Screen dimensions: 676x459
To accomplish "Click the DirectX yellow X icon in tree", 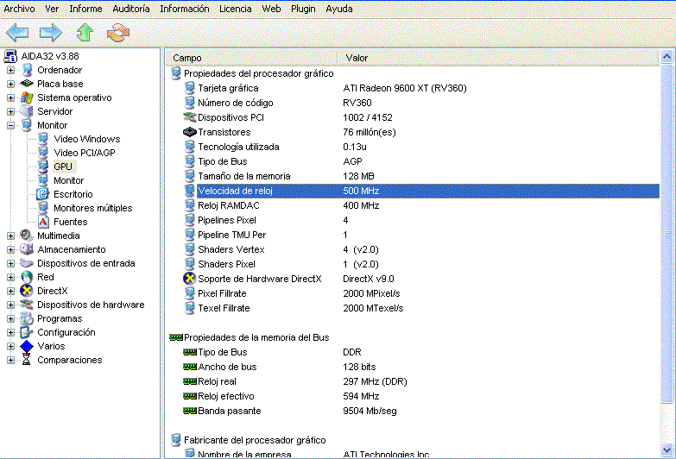I will [x=27, y=291].
